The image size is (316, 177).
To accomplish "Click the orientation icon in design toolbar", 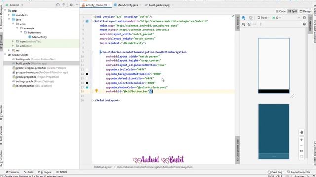I will [x=251, y=18].
